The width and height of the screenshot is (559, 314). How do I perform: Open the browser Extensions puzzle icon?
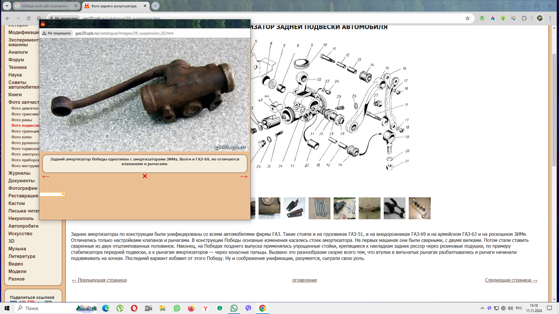(524, 18)
